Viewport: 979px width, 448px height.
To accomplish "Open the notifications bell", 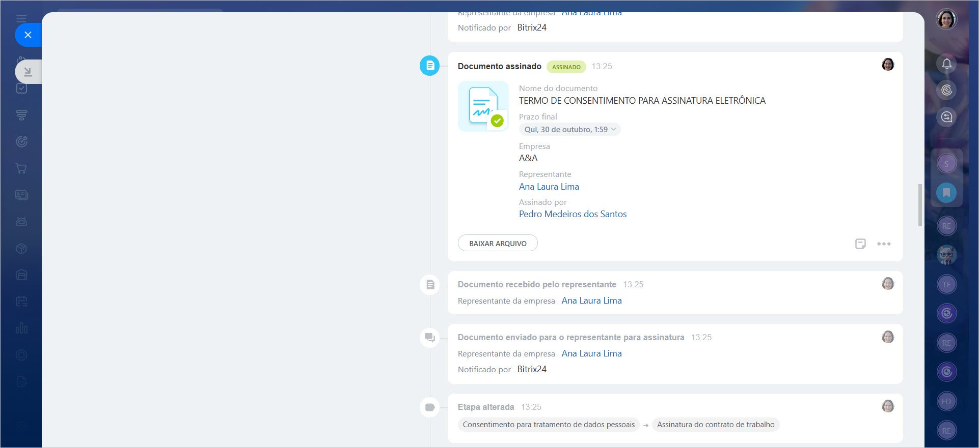I will [x=946, y=64].
